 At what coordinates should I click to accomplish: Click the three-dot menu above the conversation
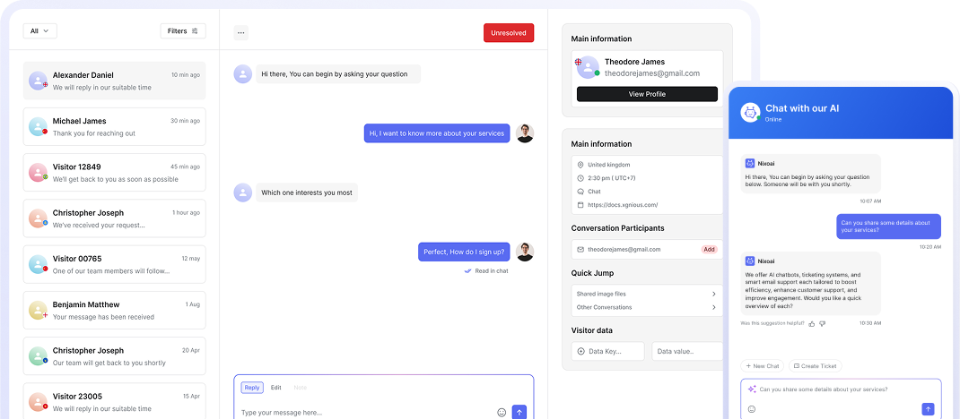pos(240,33)
